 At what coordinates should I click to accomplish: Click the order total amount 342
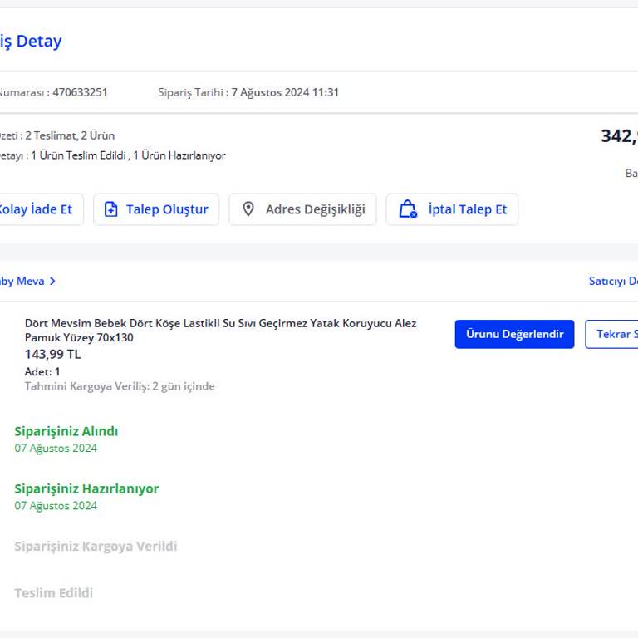(619, 136)
